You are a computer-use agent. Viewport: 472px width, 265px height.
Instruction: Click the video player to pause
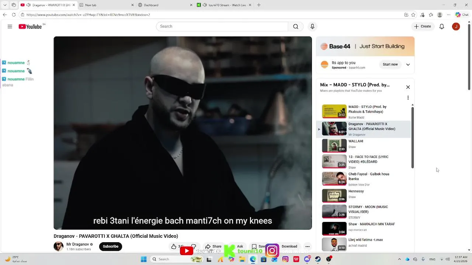183,133
